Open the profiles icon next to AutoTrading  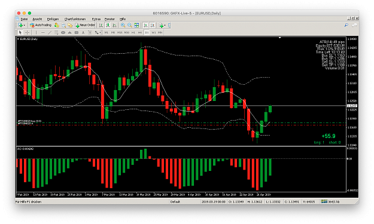tap(56, 25)
